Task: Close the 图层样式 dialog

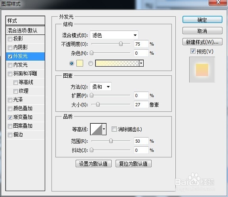Action: 218,2
